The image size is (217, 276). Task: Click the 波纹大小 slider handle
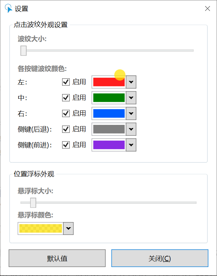(23, 50)
